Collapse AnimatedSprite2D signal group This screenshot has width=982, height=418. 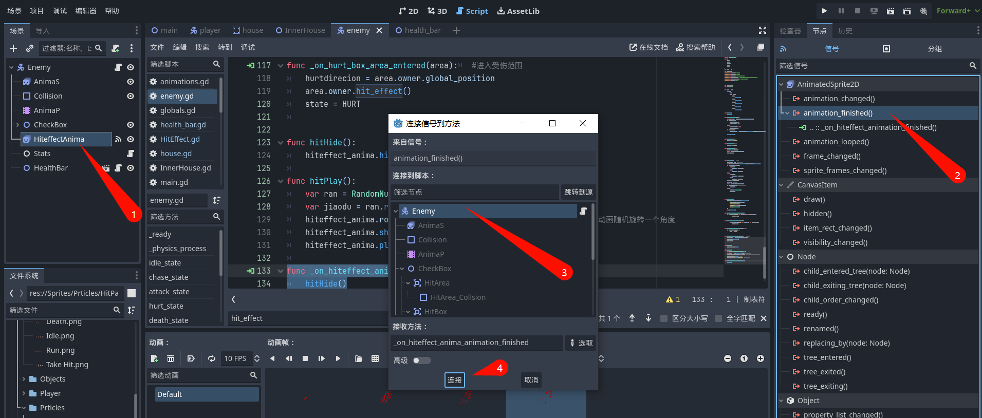[782, 84]
